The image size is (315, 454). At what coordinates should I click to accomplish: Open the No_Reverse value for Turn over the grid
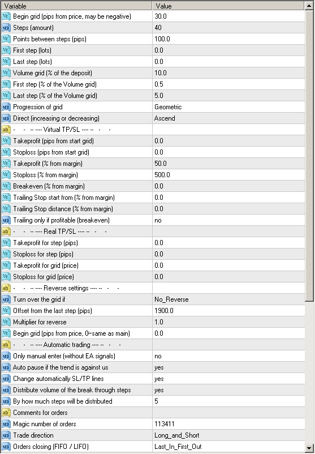[228, 299]
